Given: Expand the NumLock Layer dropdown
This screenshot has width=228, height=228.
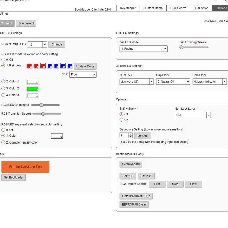Looking at the screenshot, I should pos(208,115).
